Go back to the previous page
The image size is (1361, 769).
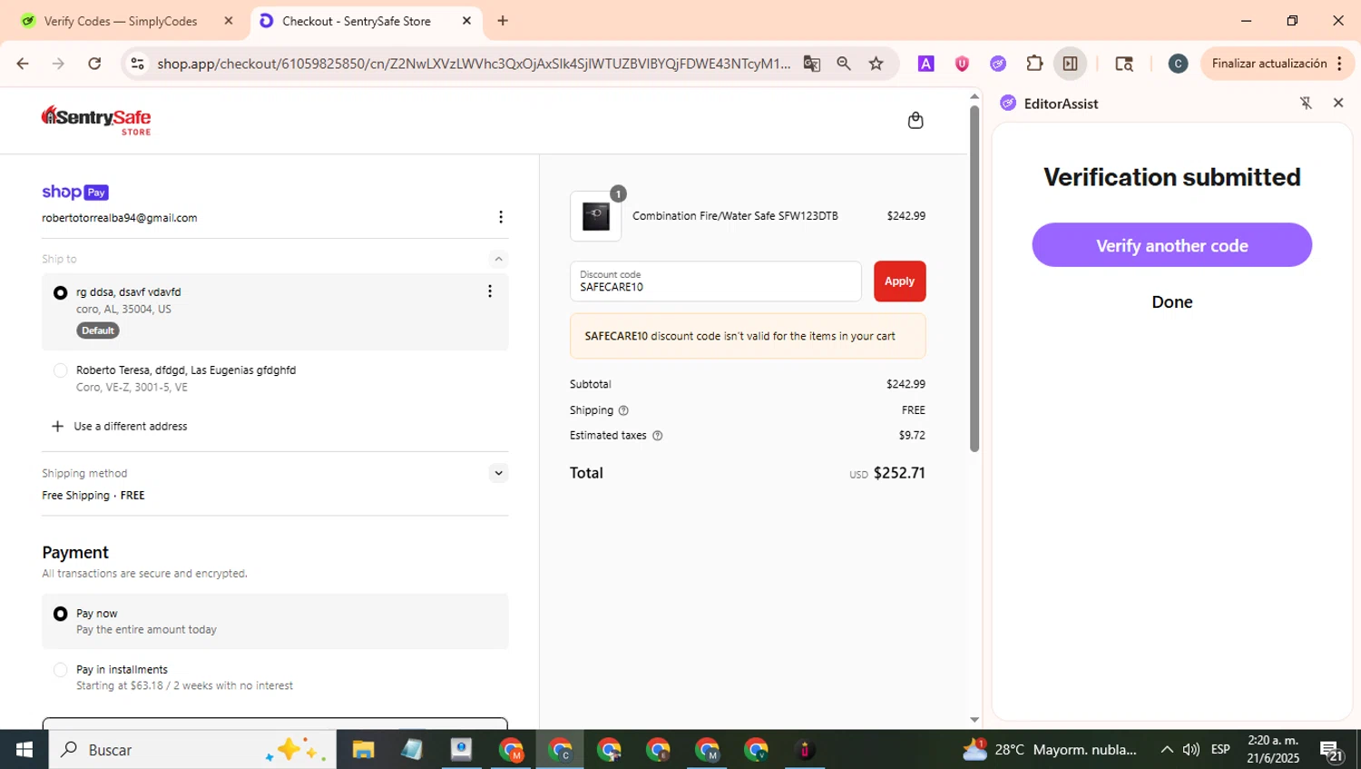click(x=23, y=64)
